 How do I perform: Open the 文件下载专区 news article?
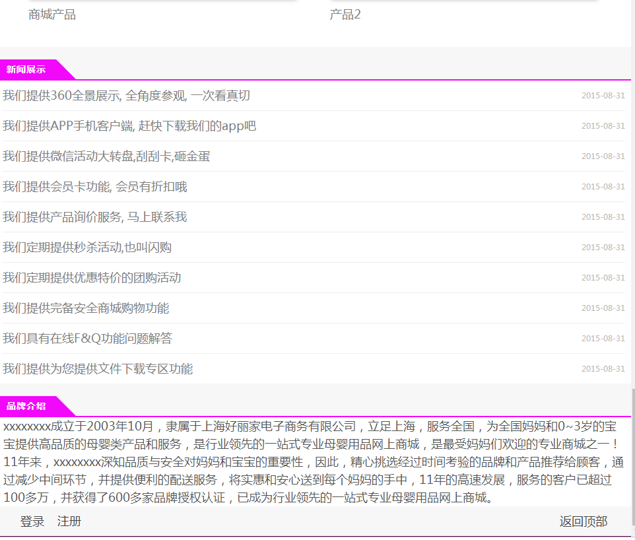click(x=98, y=369)
